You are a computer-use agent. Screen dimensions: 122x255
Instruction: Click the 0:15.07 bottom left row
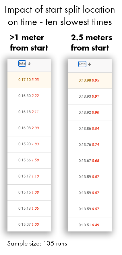pyautogui.click(x=29, y=224)
